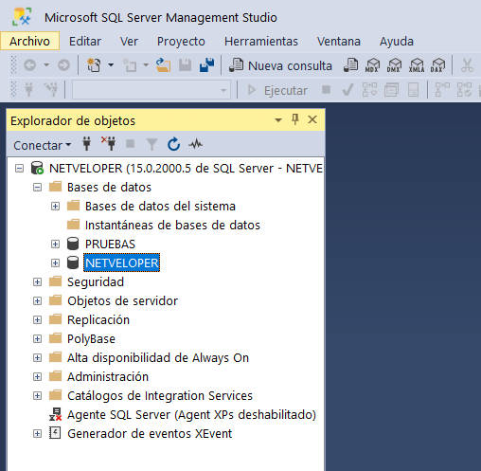Click the parse checkmark icon

pyautogui.click(x=347, y=90)
